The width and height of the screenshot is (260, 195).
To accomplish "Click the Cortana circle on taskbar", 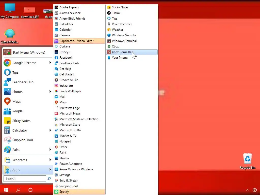I will pyautogui.click(x=30, y=190).
